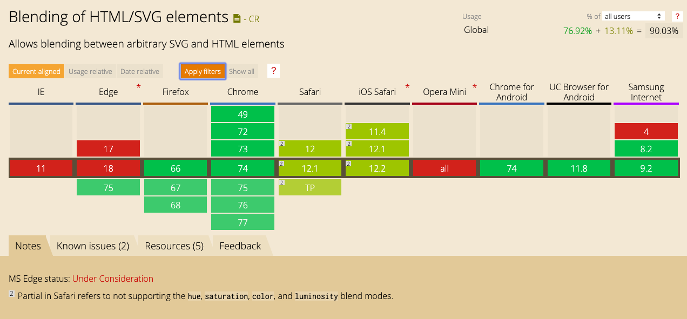Select the Current aligned view

tap(36, 71)
